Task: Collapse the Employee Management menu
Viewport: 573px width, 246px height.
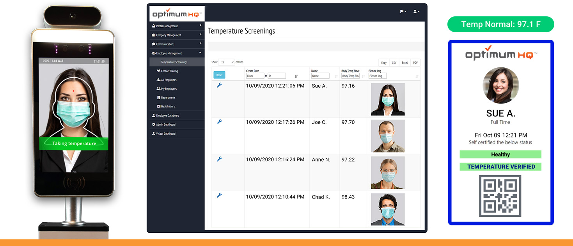Action: 177,53
